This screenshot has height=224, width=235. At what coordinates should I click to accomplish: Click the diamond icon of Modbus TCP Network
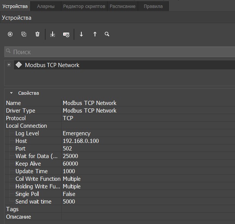pyautogui.click(x=19, y=65)
